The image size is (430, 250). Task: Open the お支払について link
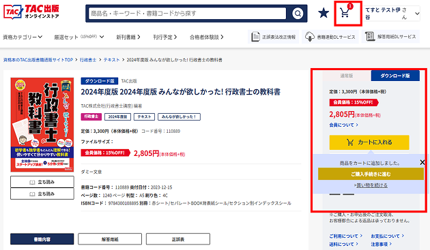pos(387,236)
